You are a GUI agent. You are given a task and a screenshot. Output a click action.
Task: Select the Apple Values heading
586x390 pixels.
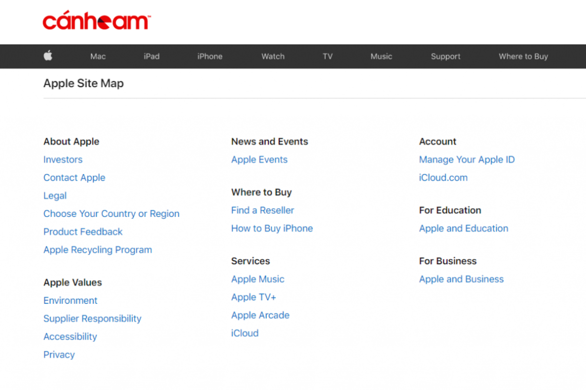coord(73,282)
